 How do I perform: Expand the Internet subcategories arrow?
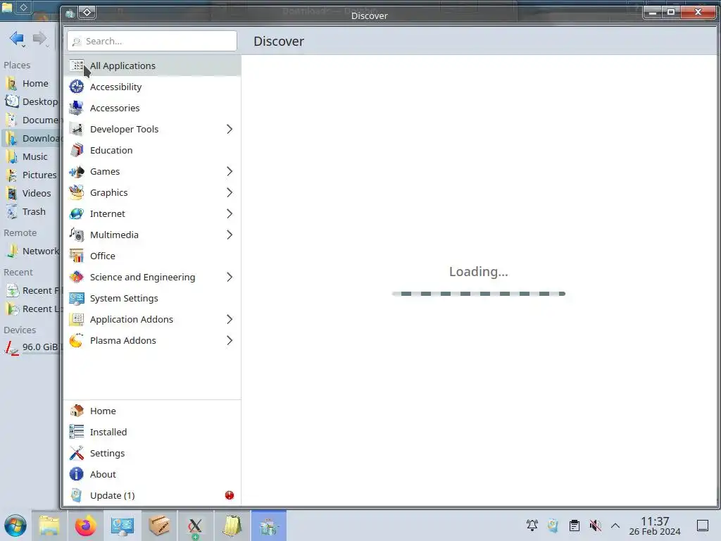point(230,214)
